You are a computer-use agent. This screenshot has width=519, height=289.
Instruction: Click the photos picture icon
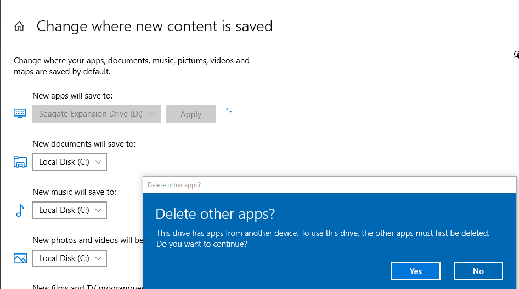(20, 258)
